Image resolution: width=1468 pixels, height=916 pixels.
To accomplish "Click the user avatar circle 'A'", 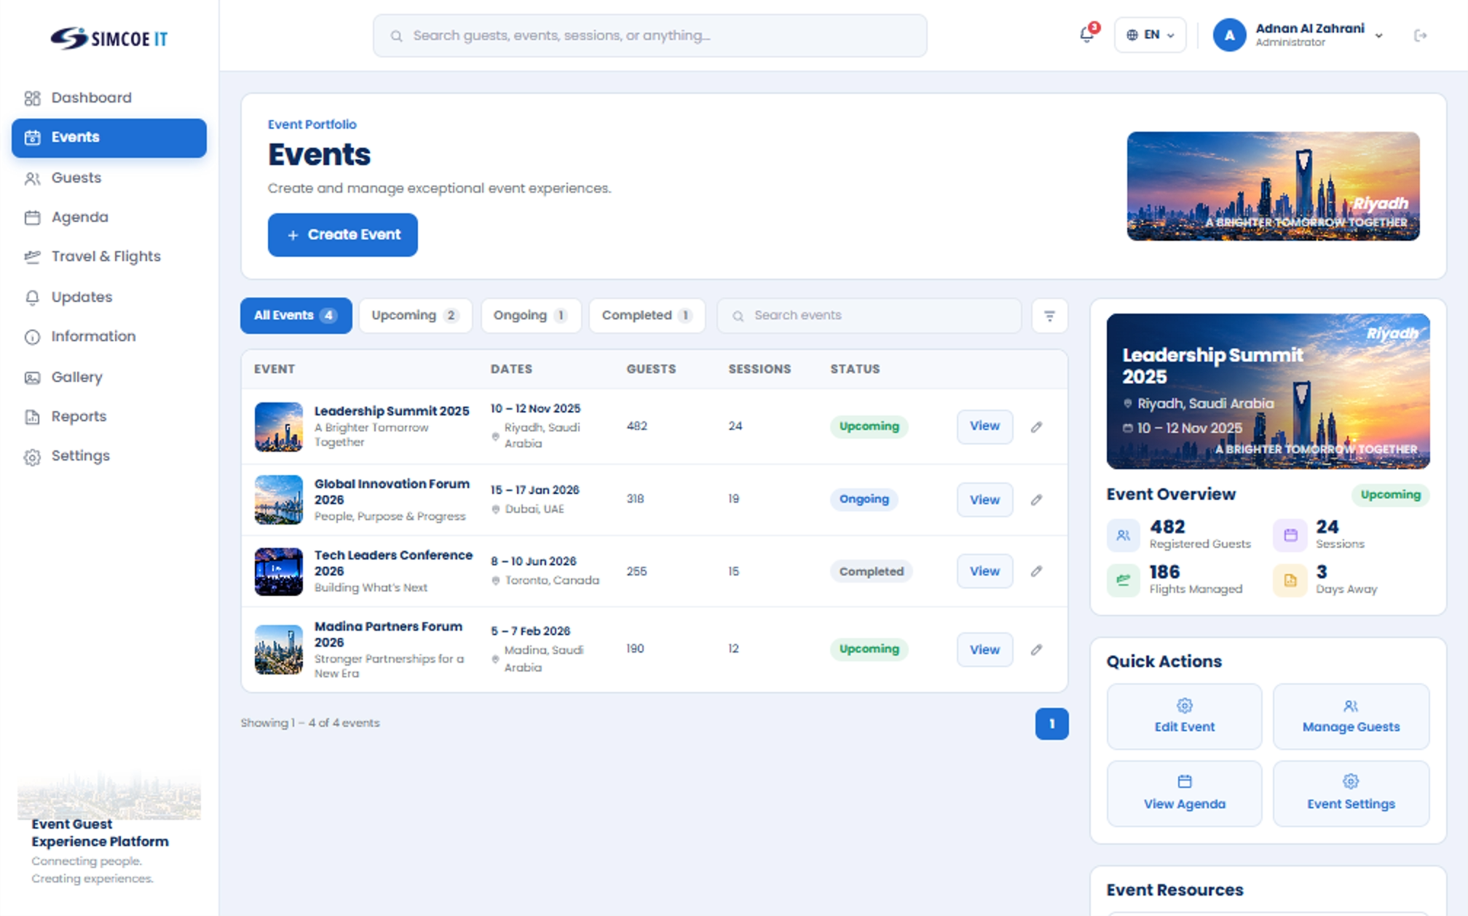I will [1229, 36].
